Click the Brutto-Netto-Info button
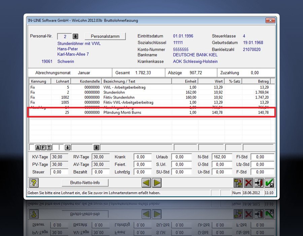 85,182
